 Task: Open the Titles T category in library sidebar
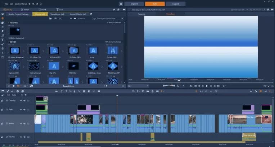pos(3,40)
